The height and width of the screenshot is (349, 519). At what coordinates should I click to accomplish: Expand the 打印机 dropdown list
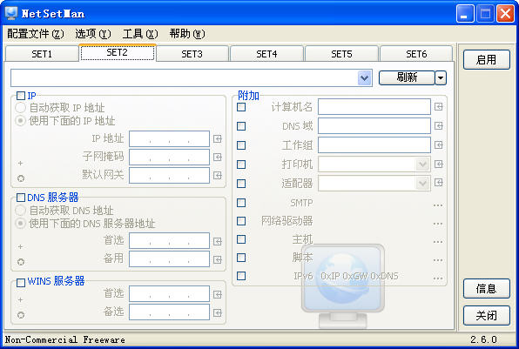(422, 164)
